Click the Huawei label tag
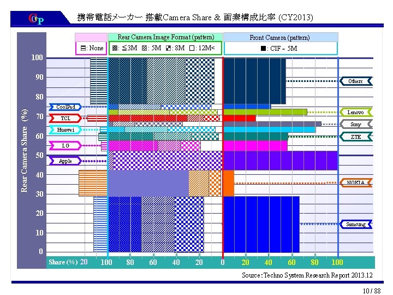This screenshot has height=295, width=393. click(x=65, y=129)
